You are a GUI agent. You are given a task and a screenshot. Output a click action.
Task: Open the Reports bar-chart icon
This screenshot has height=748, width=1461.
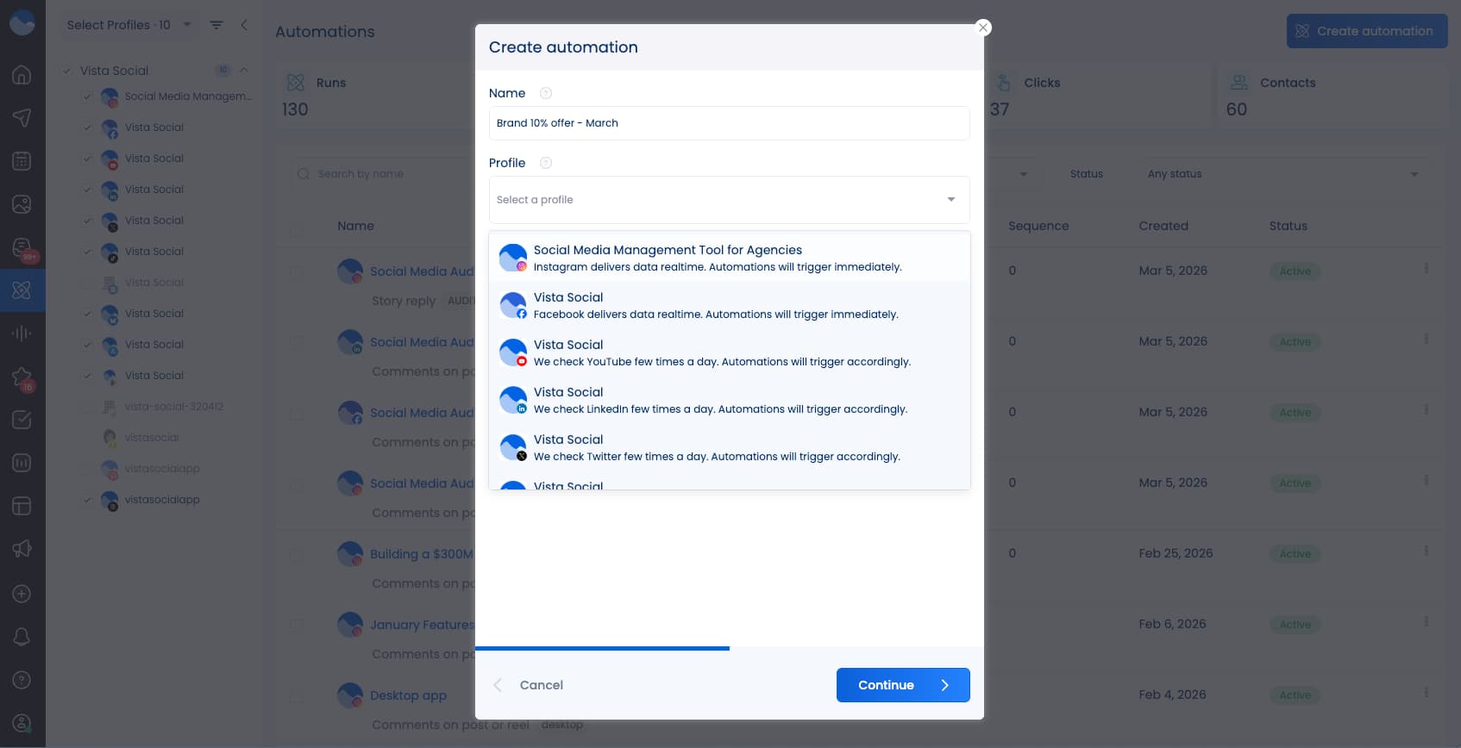tap(22, 463)
